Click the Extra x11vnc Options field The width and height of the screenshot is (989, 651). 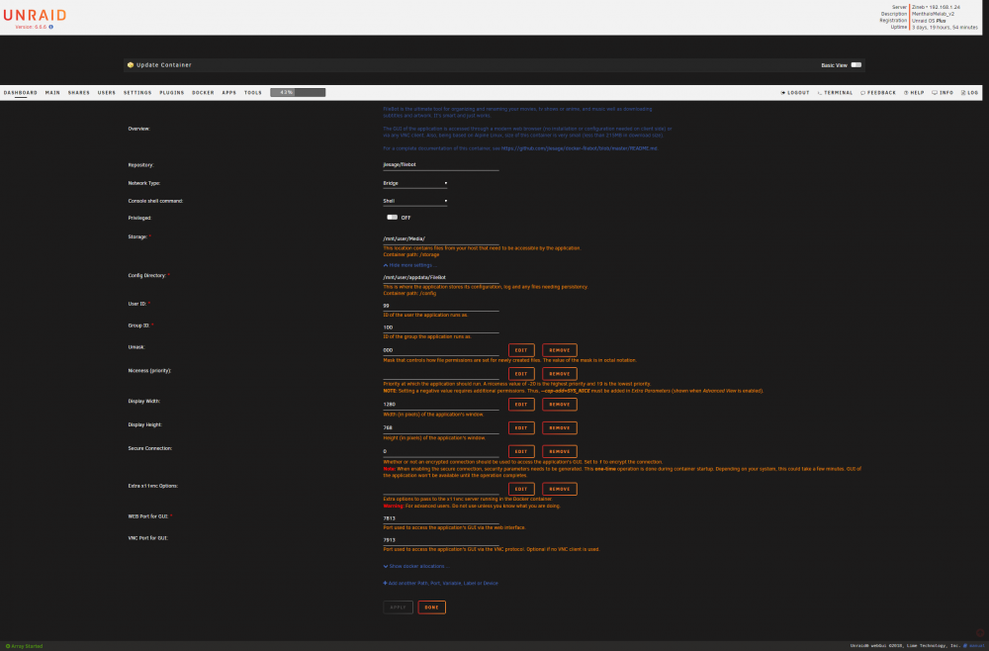tap(441, 489)
